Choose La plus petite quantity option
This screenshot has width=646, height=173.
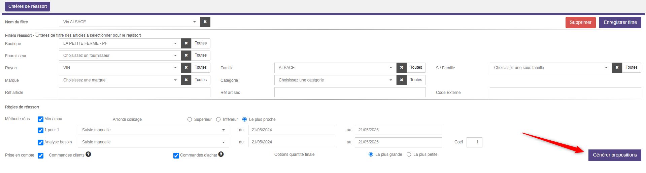point(409,154)
